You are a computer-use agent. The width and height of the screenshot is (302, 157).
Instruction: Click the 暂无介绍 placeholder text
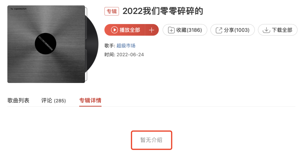[151, 140]
